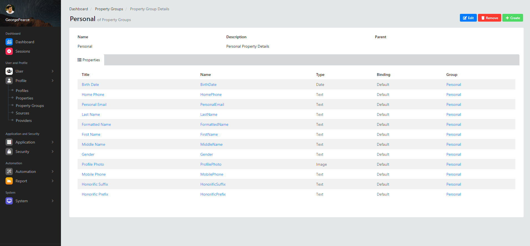This screenshot has height=246, width=530.
Task: Go to Providers in Profile submenu
Action: click(24, 121)
